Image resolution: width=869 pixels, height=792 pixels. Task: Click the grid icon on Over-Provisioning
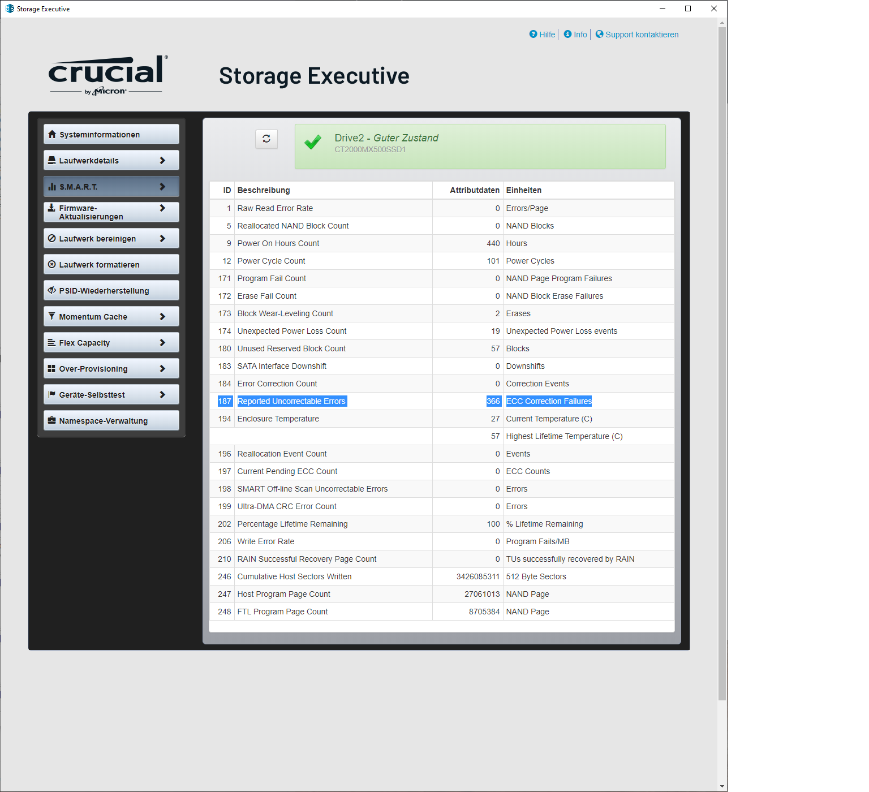point(53,368)
